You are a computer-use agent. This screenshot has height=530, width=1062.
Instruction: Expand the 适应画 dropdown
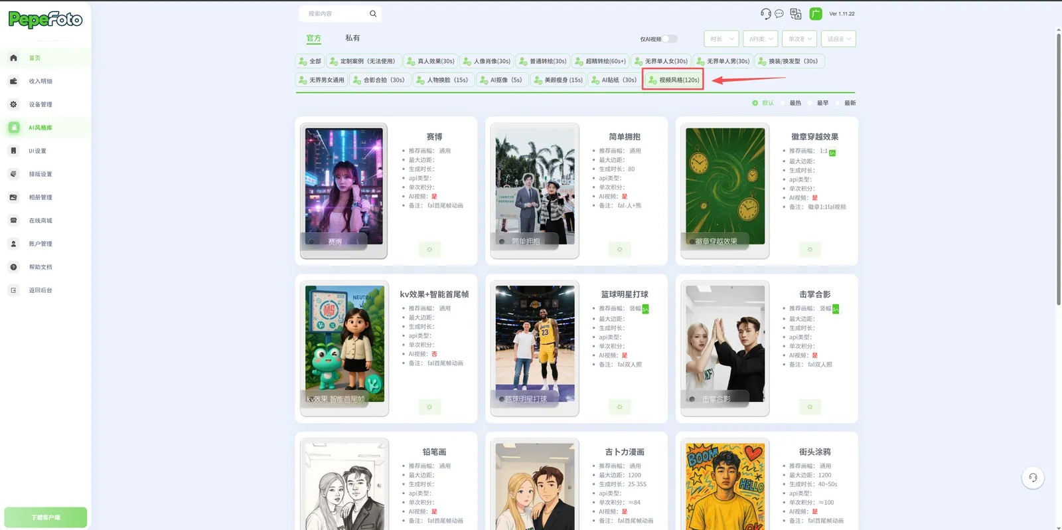[x=838, y=39]
